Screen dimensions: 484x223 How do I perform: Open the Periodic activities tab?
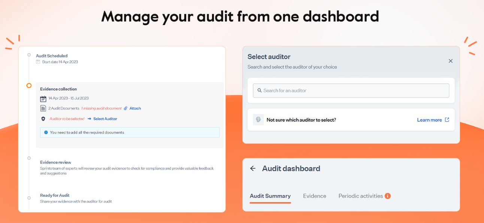coord(360,196)
